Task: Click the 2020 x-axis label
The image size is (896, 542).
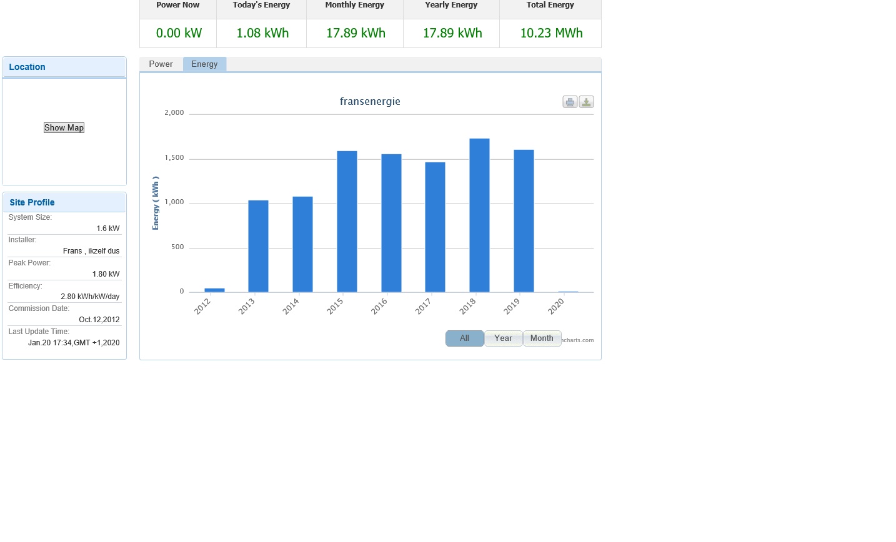Action: (556, 306)
